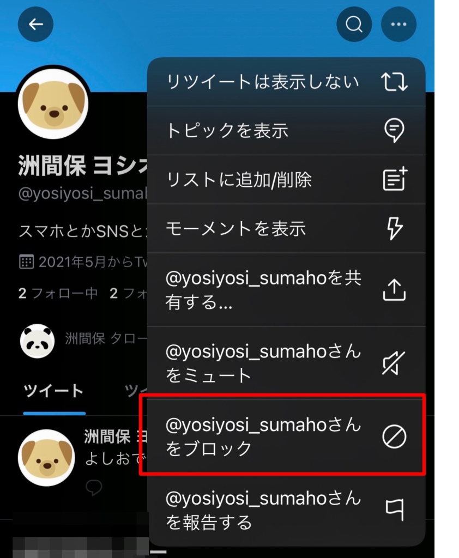
Task: Tap the panda avatar thumbnail
Action: [38, 341]
